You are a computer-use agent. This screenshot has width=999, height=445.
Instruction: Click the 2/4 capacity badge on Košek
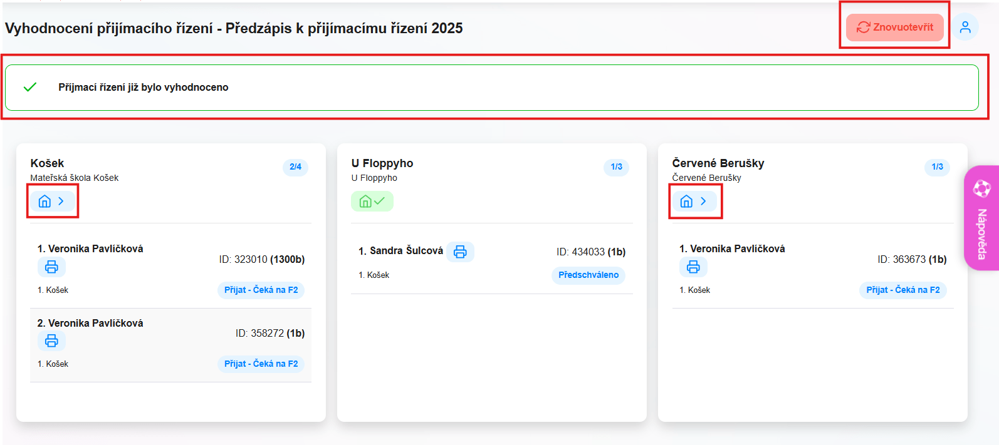pos(295,167)
